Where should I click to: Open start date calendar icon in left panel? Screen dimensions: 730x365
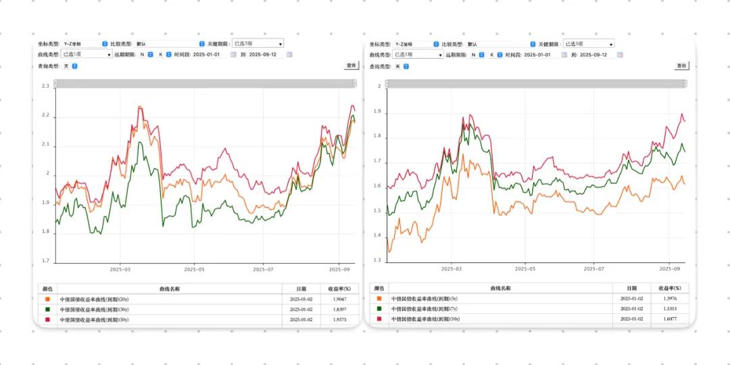233,55
